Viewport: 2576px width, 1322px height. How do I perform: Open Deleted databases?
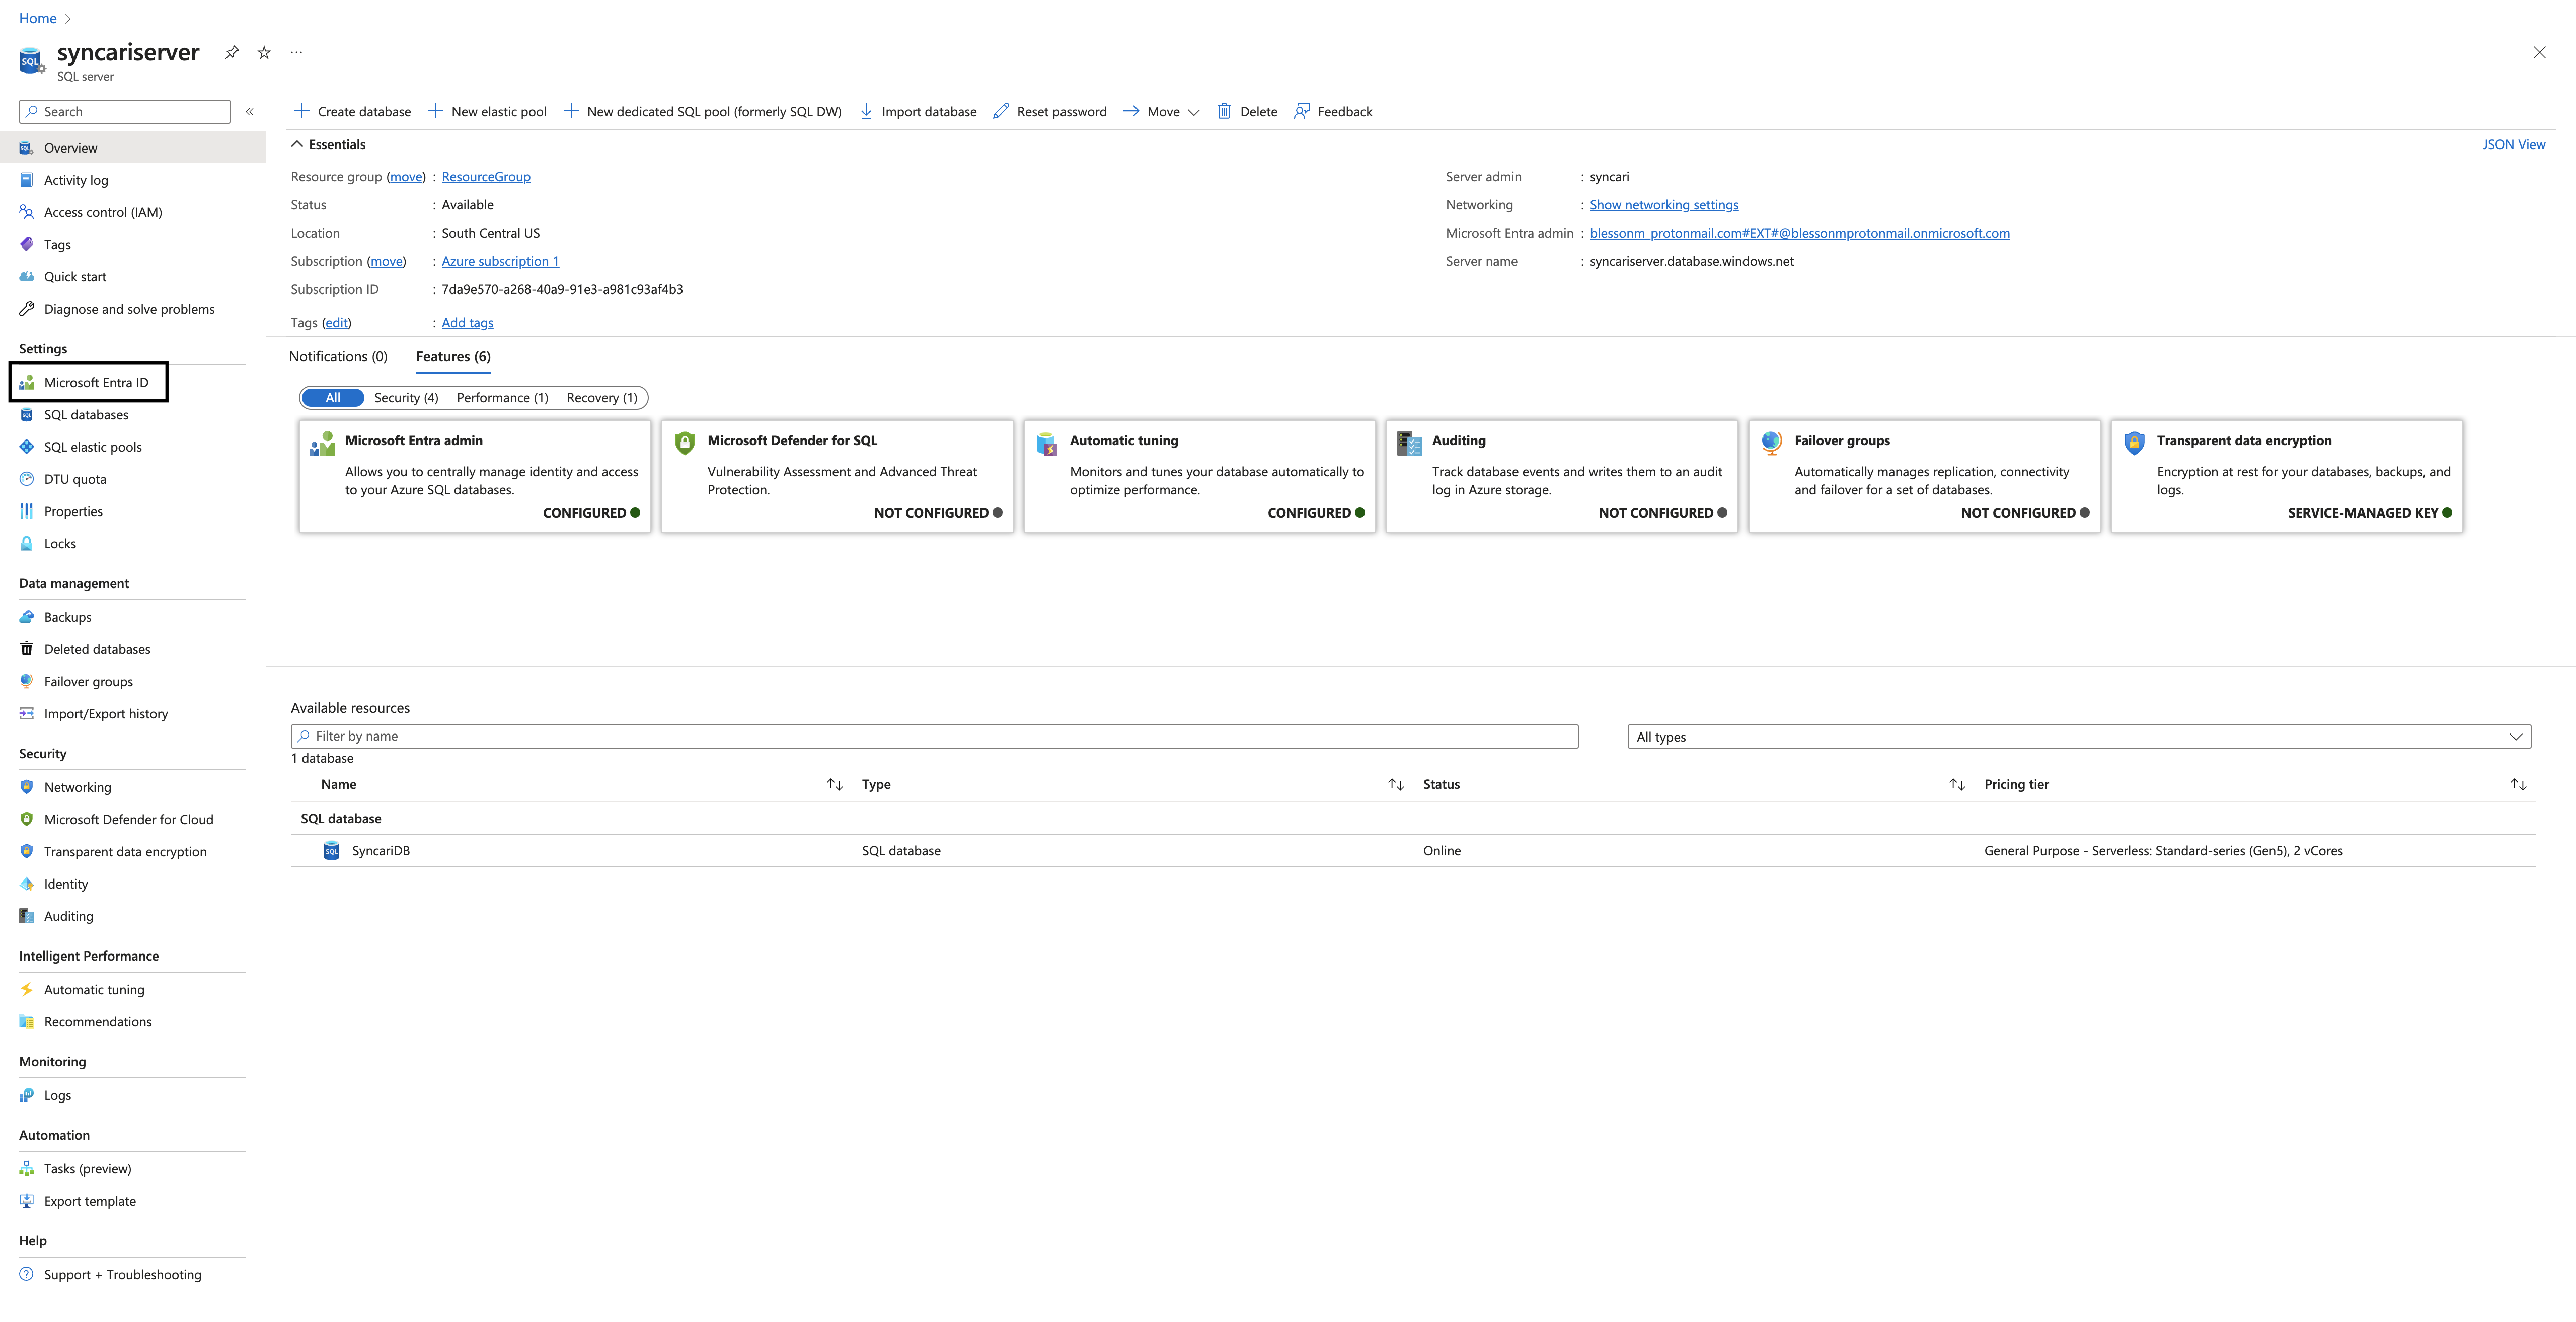click(97, 650)
